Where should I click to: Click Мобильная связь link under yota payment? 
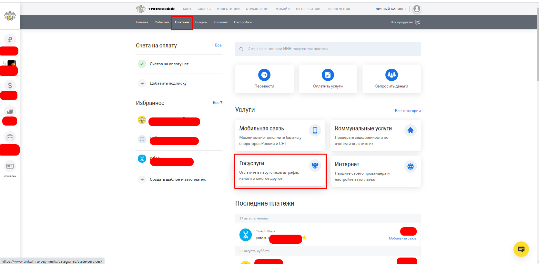(402, 239)
